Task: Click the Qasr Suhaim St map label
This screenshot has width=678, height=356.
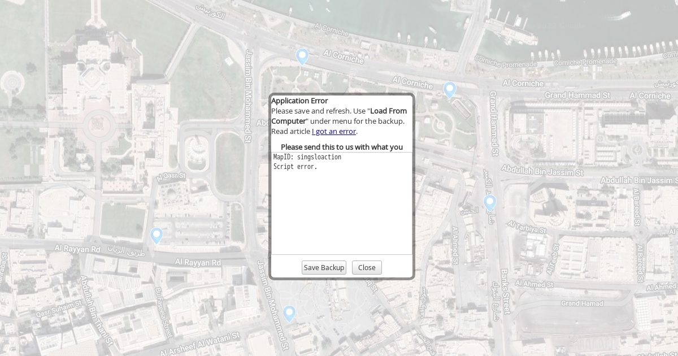Action: coord(59,310)
